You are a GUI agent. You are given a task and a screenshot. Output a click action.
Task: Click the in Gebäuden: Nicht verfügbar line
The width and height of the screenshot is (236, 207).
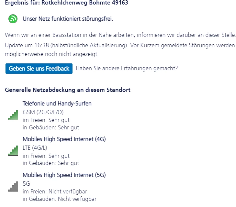[x=59, y=199]
